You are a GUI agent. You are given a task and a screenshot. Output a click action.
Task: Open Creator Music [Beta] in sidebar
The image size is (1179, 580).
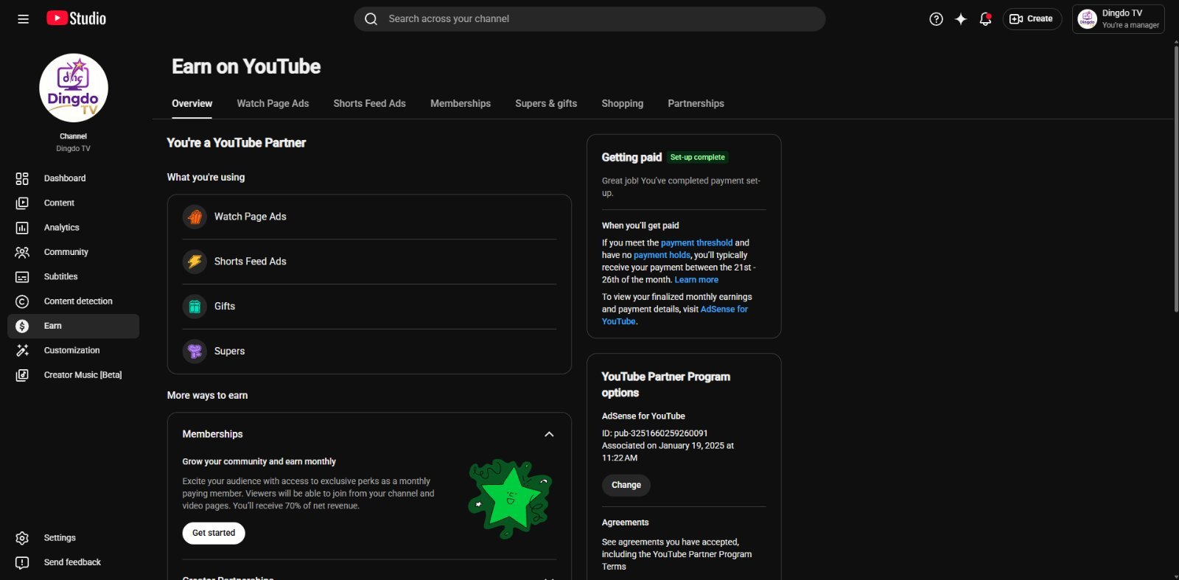pos(73,375)
